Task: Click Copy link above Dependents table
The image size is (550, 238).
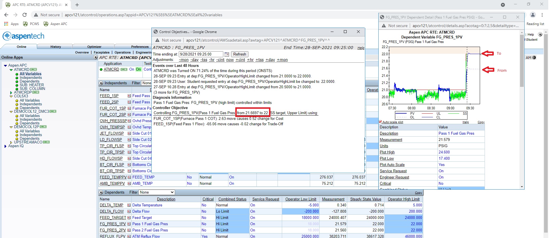Action: [x=418, y=193]
